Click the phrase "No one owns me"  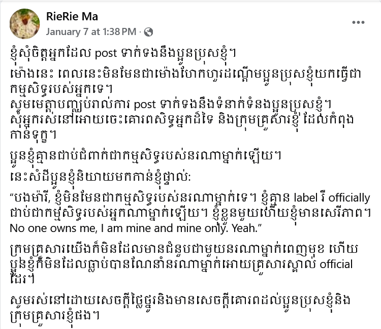(53, 228)
